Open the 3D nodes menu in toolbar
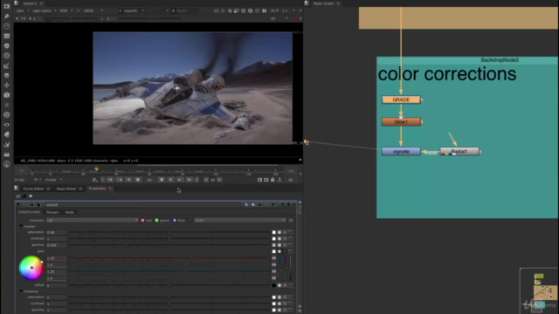559x314 pixels. coord(6,95)
